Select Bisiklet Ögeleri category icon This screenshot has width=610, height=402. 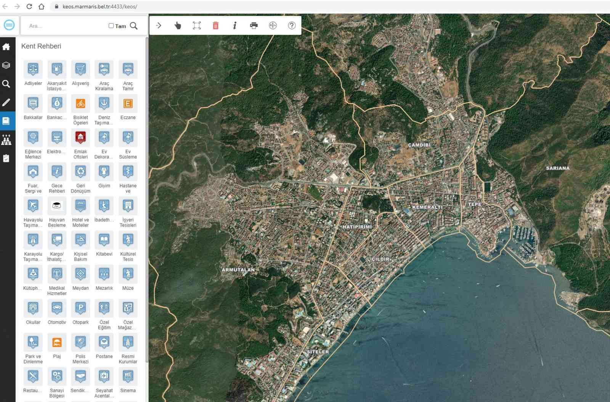[80, 104]
